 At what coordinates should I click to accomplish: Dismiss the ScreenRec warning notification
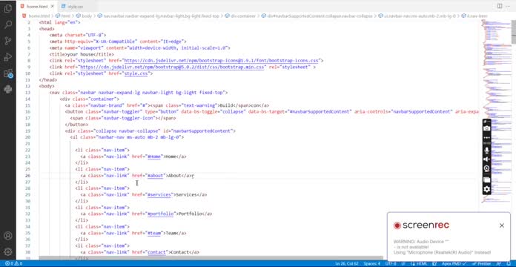coord(501,225)
